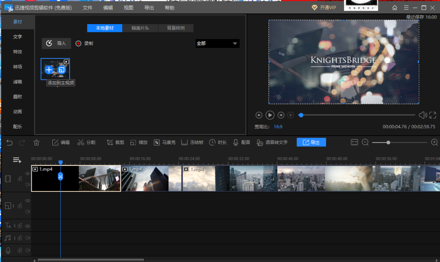
Task: Add the thumbnail to picture-in-picture track
Action: [62, 70]
